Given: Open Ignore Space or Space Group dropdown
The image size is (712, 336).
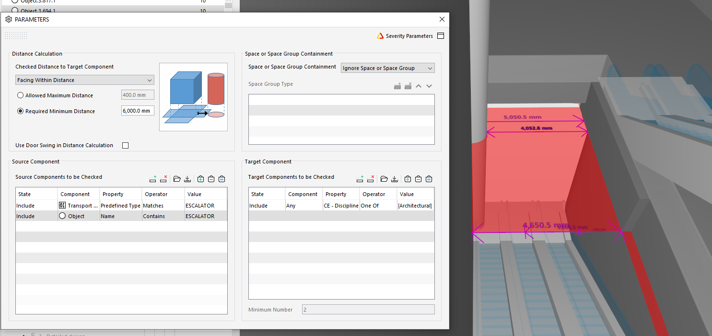Looking at the screenshot, I should [388, 68].
